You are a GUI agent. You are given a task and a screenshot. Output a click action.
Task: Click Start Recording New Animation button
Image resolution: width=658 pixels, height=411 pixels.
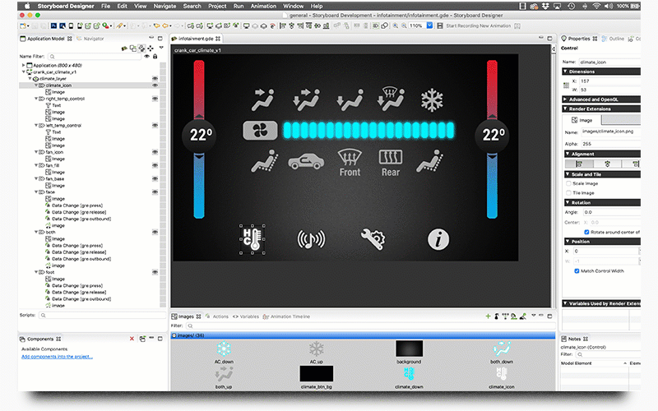tap(479, 26)
